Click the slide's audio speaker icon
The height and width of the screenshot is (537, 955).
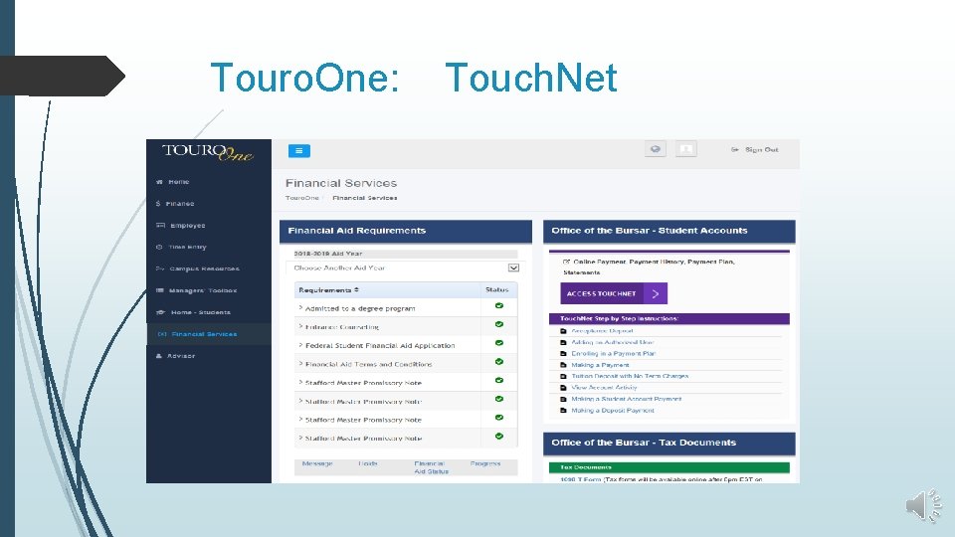point(923,505)
